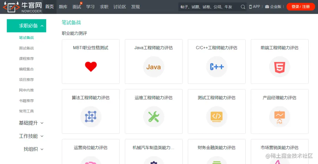The height and width of the screenshot is (164, 318).
Task: Click the search magnifier icon
Action: tap(243, 7)
